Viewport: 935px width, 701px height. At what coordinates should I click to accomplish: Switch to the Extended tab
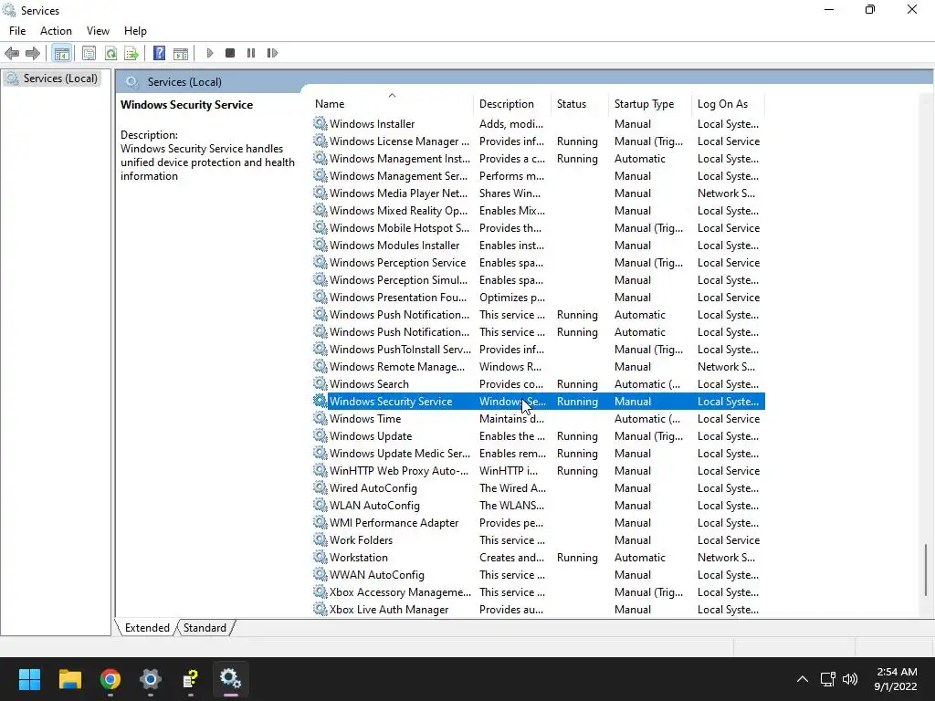[x=147, y=628]
